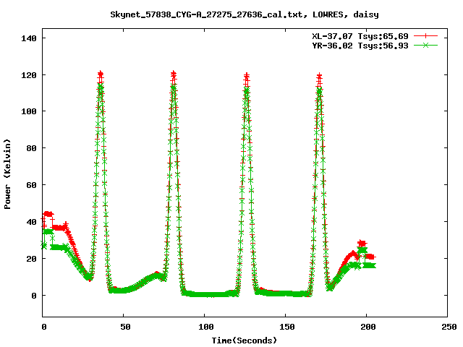This screenshot has height=347, width=463.
Task: Click the y-axis tick label 20
Action: (31, 259)
